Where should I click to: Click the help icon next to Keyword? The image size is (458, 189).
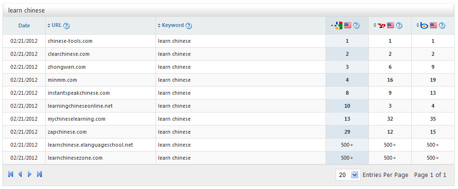tap(189, 25)
